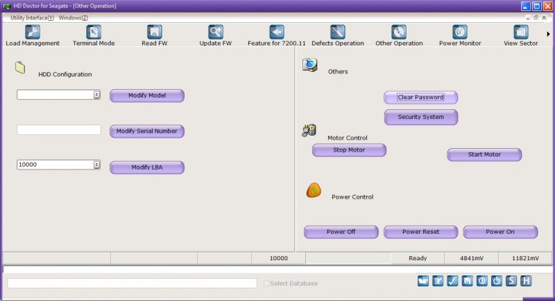Screen dimensions: 555x301
Task: Click the Power Control label
Action: pos(352,197)
